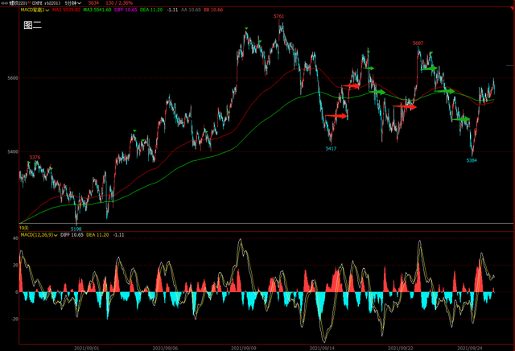
Task: Click the 2021/09/01 date on time axis
Action: [86, 347]
